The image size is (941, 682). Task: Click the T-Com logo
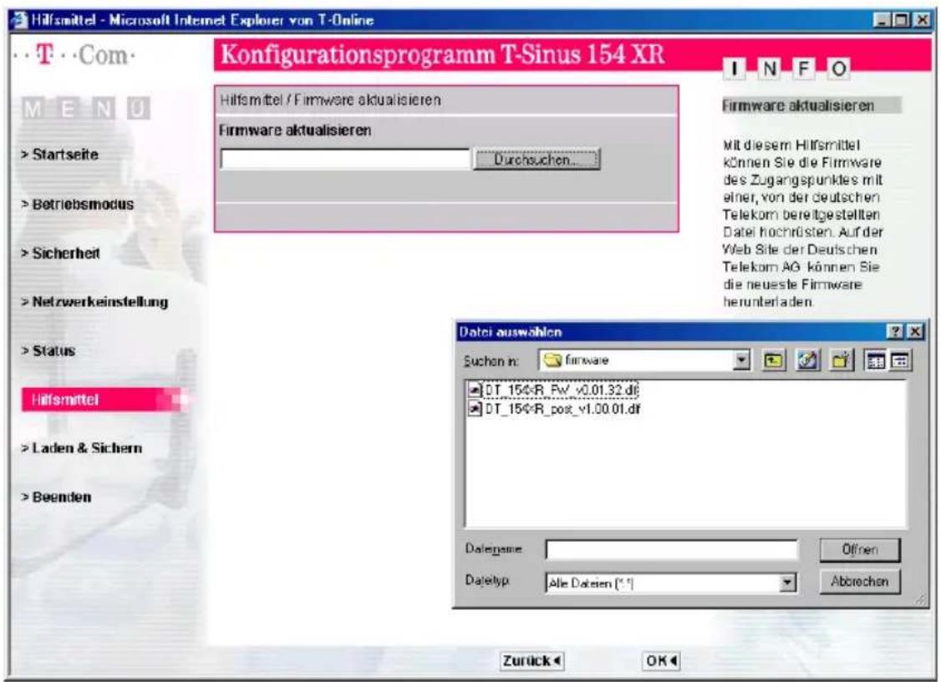pos(75,55)
